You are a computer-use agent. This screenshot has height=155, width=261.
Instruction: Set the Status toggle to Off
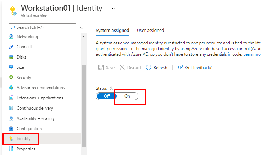coord(107,96)
